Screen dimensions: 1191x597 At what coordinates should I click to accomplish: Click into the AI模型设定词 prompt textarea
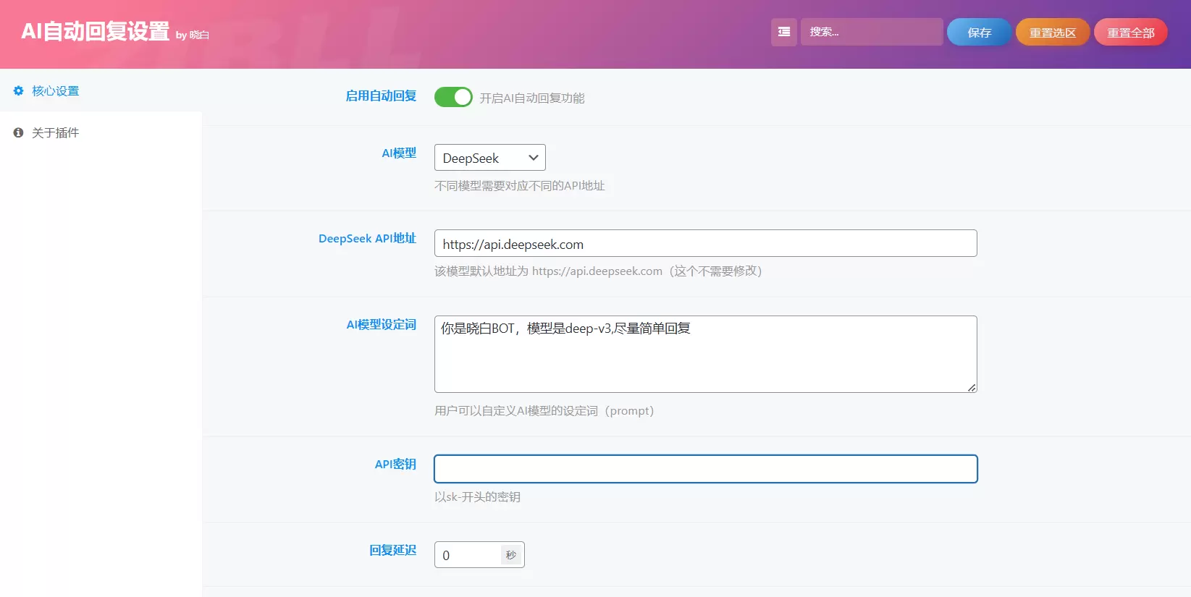(x=706, y=354)
